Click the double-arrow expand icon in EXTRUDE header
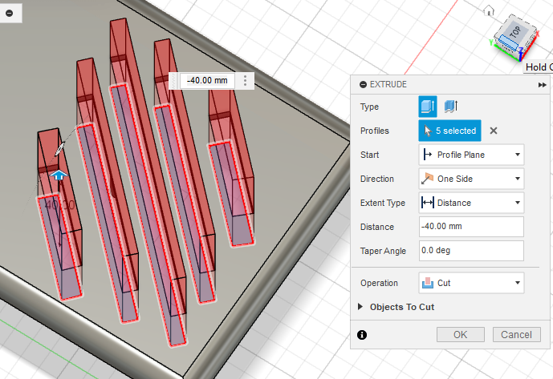The width and height of the screenshot is (553, 379). 542,85
